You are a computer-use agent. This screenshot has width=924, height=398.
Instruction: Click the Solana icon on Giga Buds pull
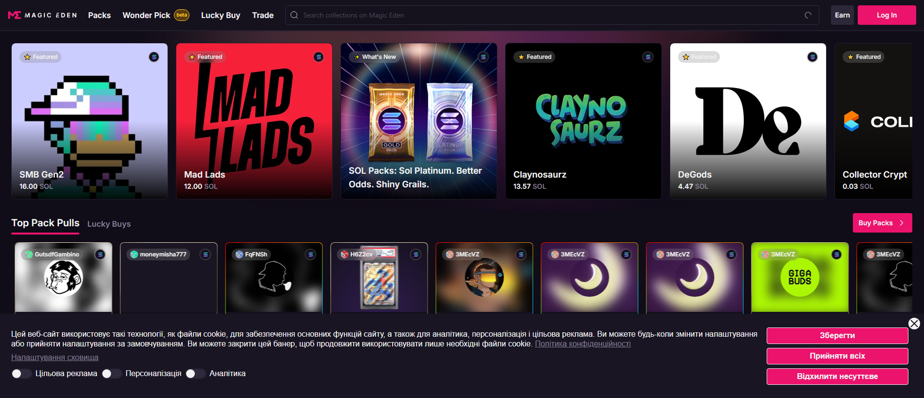pos(836,254)
